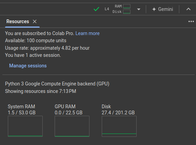Image resolution: width=196 pixels, height=145 pixels.
Task: Click the Disk usage graph
Action: 119,126
